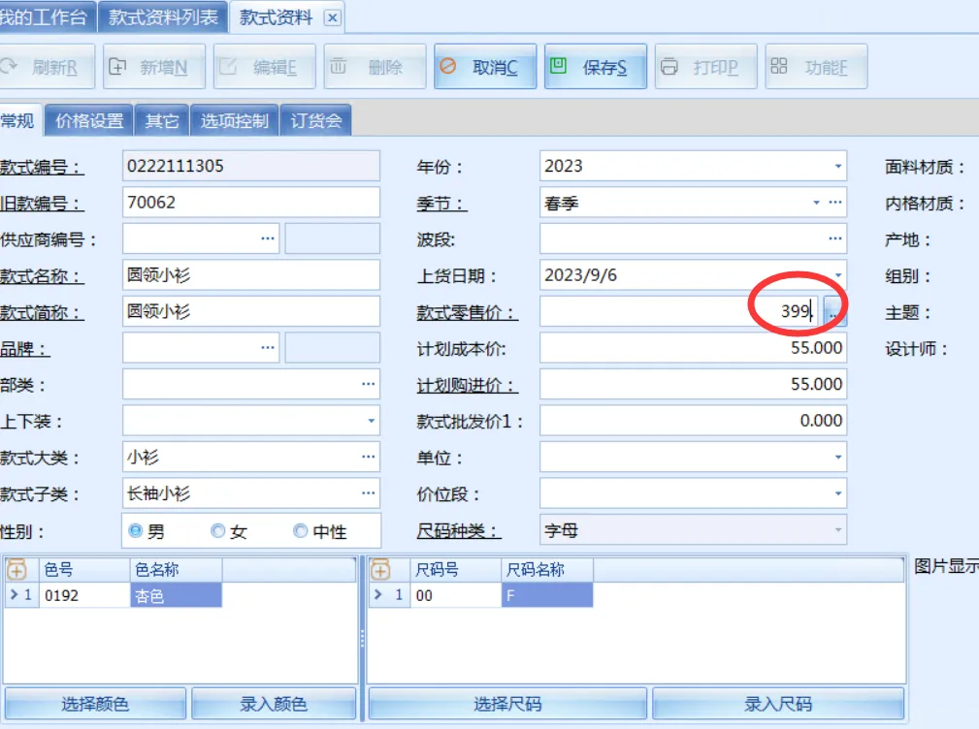Click the add-row icon in color grid header
This screenshot has height=729, width=979.
point(16,570)
